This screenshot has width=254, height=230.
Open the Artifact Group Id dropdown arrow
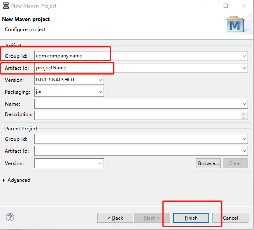244,56
